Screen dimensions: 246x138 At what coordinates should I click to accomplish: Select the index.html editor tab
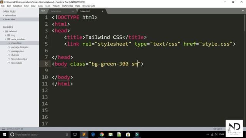[x=92, y=11]
